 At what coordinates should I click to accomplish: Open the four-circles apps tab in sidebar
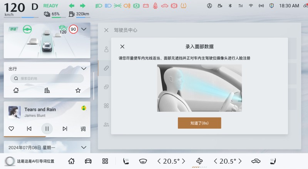tap(106, 106)
